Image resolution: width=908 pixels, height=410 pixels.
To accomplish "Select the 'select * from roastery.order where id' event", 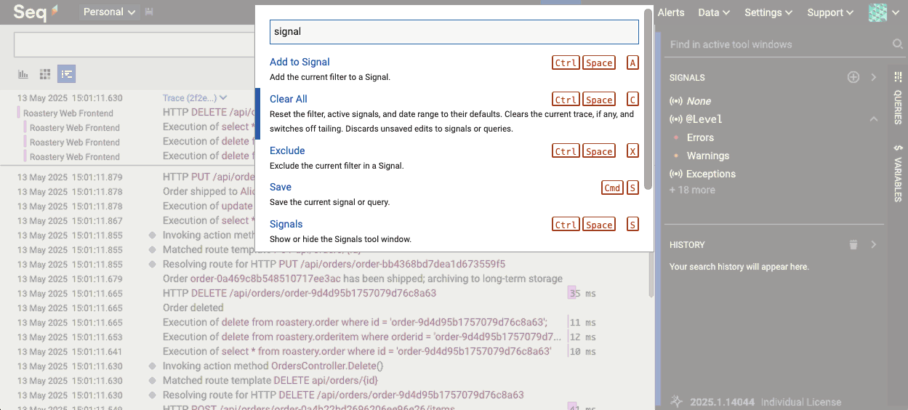I will pos(357,352).
